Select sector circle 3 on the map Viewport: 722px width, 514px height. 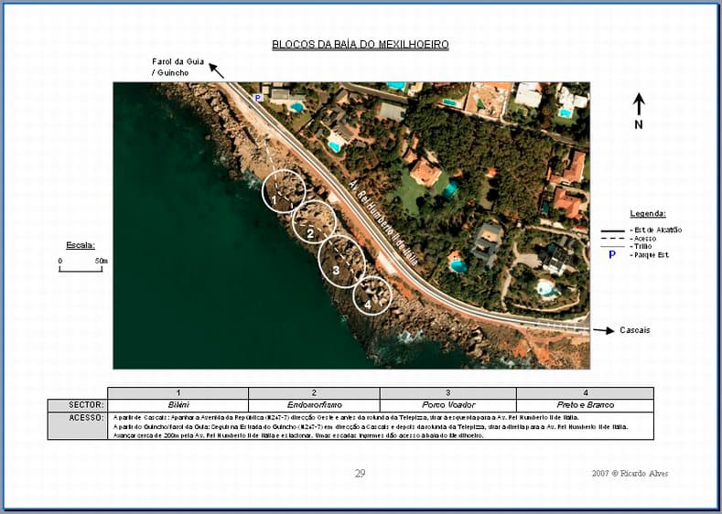(x=341, y=261)
